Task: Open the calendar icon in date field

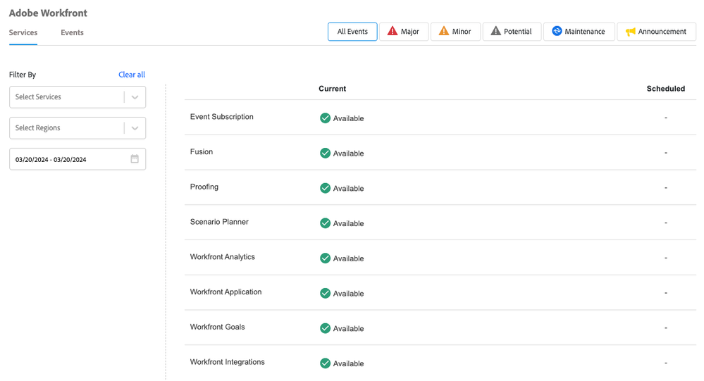Action: (x=135, y=159)
